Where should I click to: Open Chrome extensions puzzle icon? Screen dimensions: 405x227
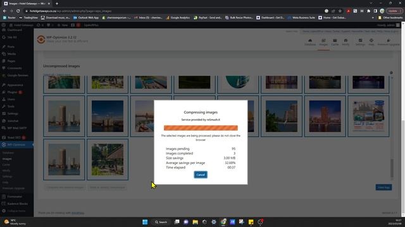[x=368, y=11]
